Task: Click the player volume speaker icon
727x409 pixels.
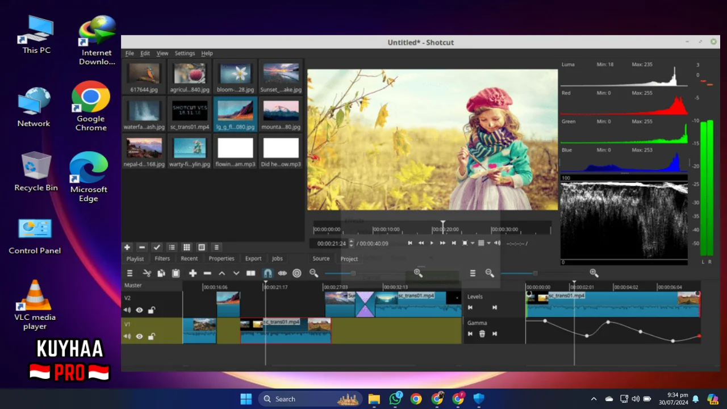Action: coord(498,243)
